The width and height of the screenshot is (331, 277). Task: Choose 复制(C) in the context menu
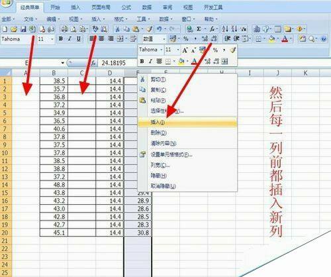coord(187,90)
